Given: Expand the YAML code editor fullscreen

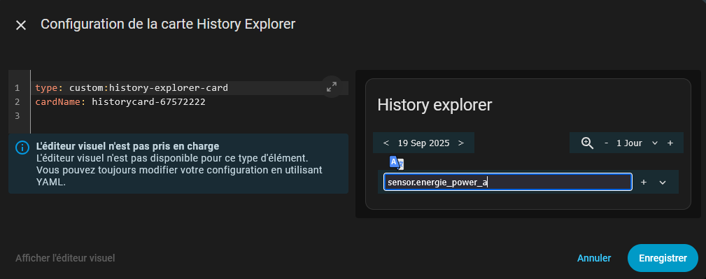Looking at the screenshot, I should [x=332, y=87].
